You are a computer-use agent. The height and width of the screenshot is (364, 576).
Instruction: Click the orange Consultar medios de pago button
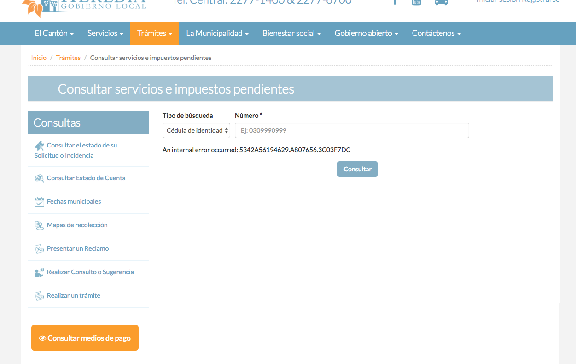tap(85, 338)
